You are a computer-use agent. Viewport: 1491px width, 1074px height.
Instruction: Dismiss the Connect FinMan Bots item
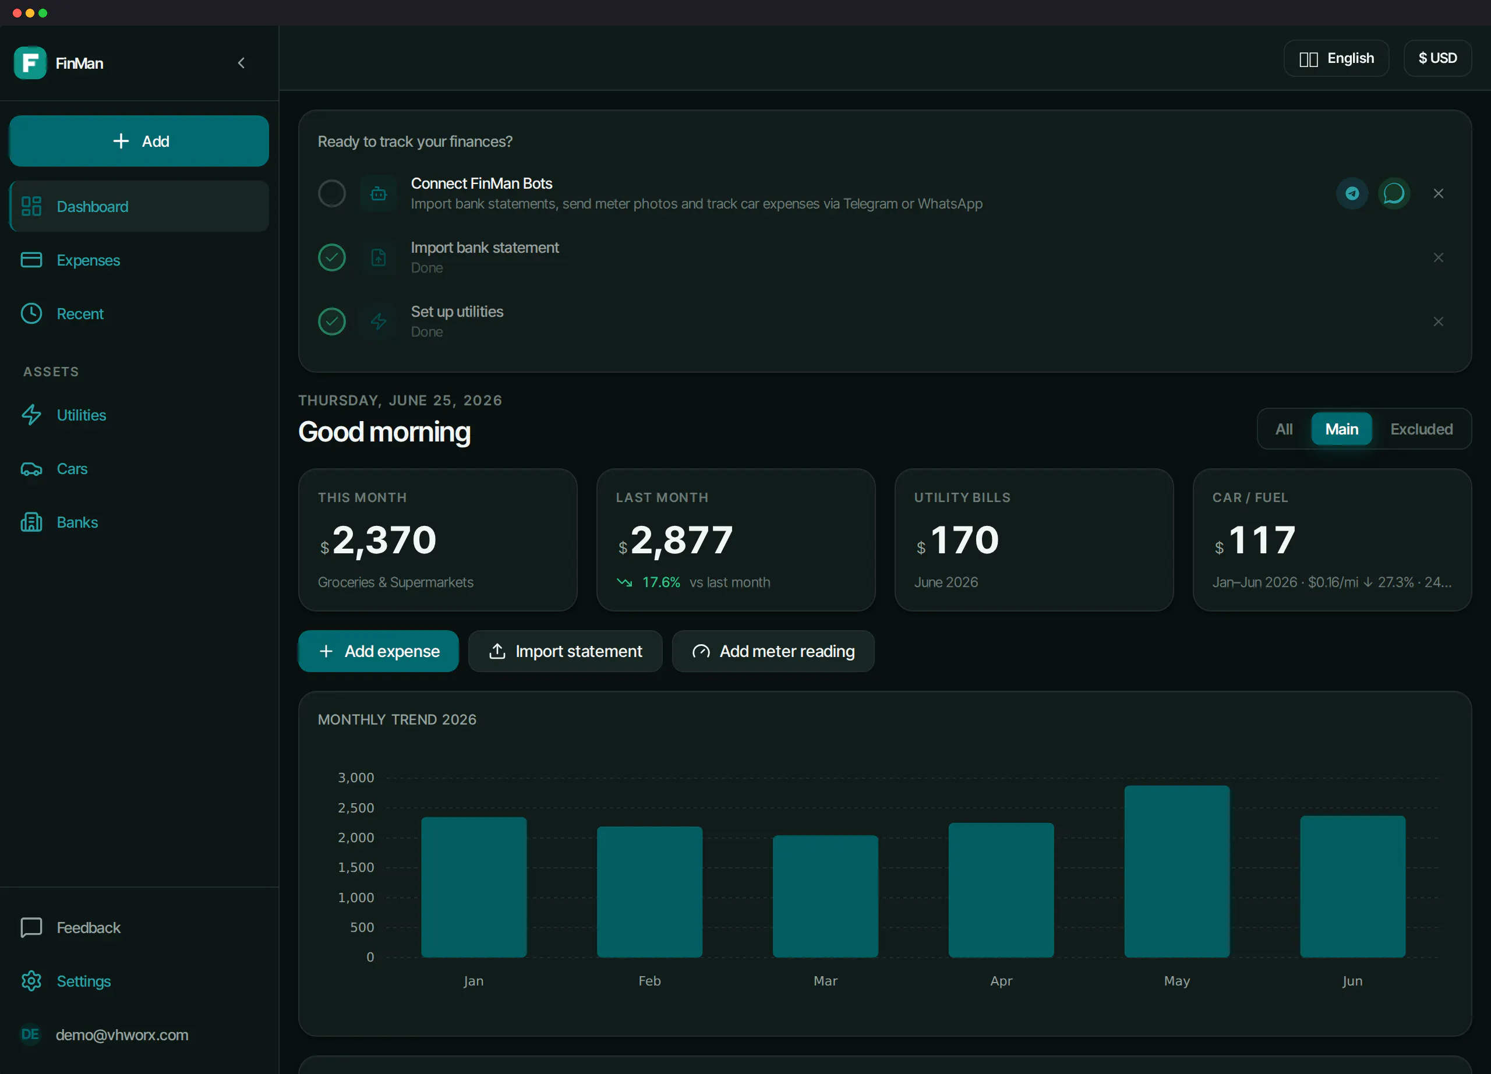click(1439, 193)
